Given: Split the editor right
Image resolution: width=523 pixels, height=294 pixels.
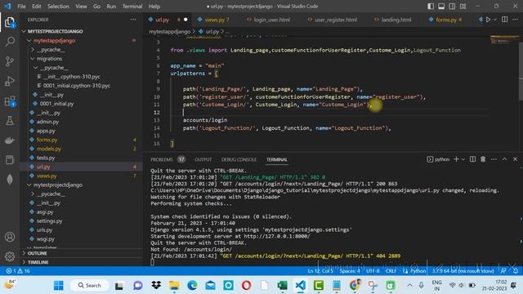Looking at the screenshot, I should pos(505,20).
